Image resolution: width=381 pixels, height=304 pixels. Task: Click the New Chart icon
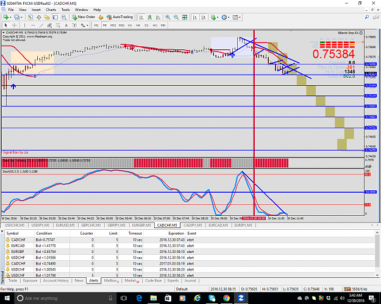5,17
